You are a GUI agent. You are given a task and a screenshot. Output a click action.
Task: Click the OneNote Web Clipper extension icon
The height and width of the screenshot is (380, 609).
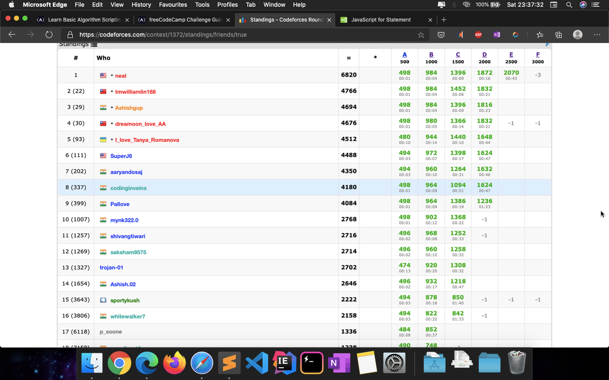[496, 35]
